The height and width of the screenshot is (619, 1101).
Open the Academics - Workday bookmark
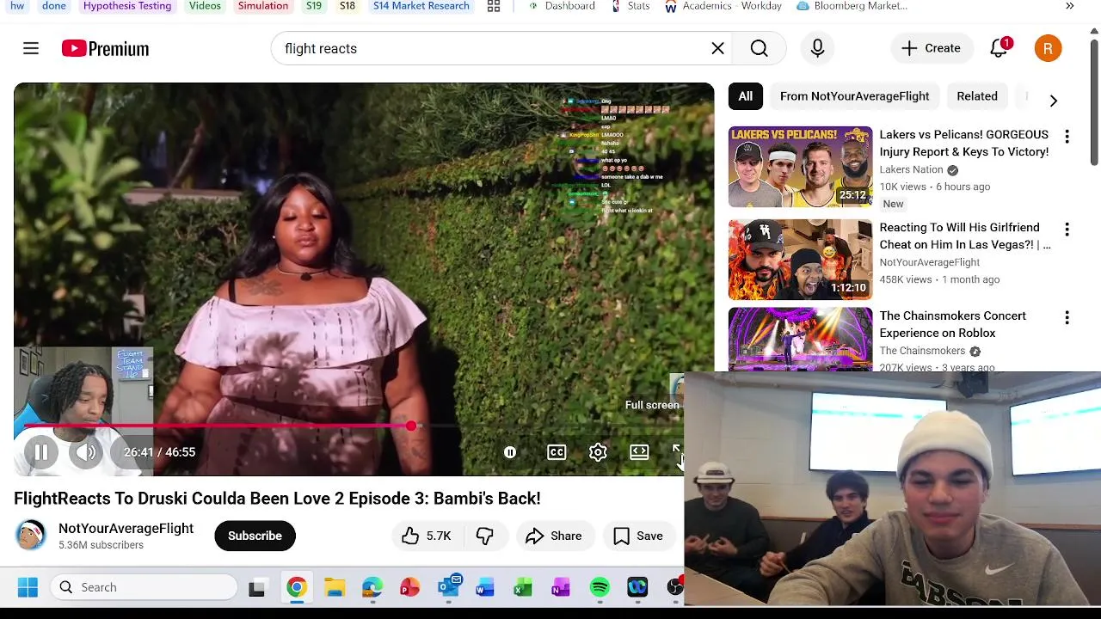(x=723, y=6)
